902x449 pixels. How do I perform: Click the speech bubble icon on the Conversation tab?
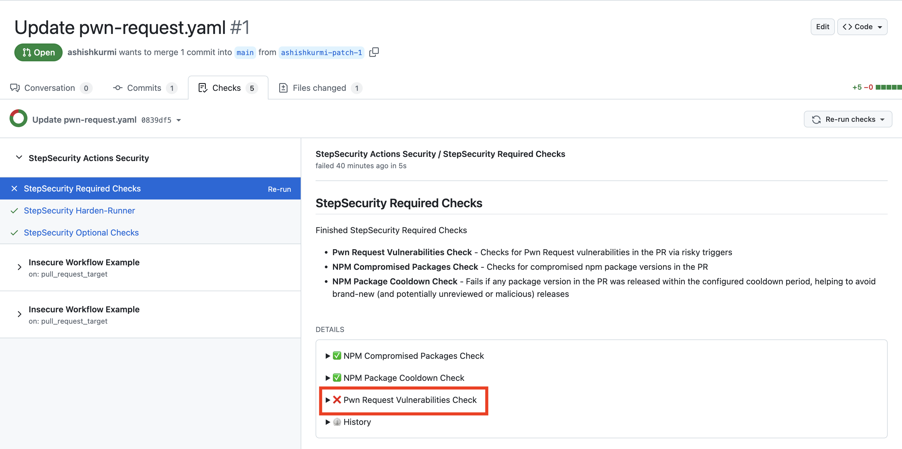(x=14, y=88)
